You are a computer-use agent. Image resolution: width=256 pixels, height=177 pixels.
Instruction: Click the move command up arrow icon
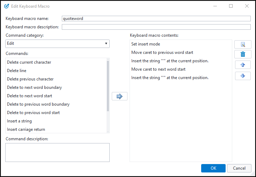(x=243, y=65)
